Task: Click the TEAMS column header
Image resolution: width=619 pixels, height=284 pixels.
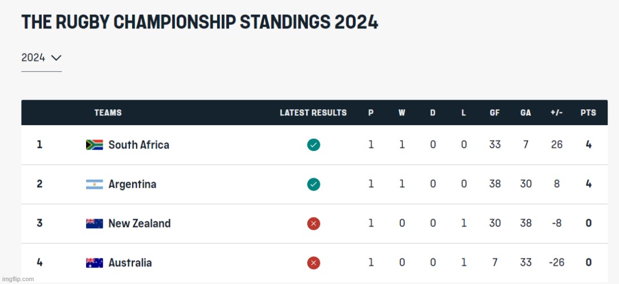Action: point(108,113)
